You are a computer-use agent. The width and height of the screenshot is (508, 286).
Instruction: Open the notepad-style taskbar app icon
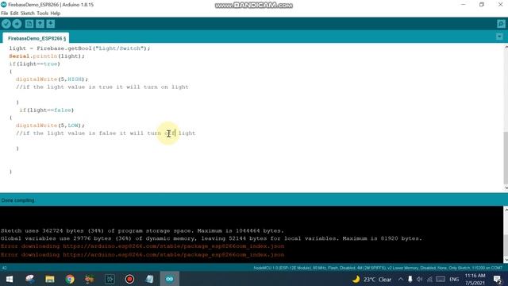[x=149, y=279]
